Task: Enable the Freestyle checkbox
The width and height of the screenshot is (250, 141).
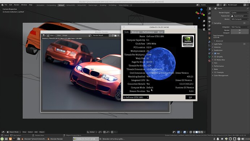Action: pyautogui.click(x=215, y=72)
